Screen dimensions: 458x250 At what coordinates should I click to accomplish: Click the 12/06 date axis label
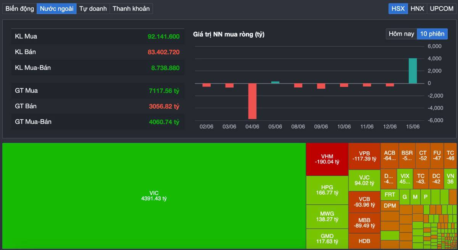tap(390, 127)
